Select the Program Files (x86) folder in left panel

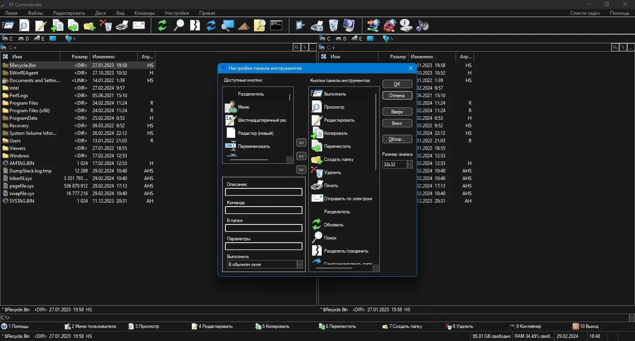[29, 111]
